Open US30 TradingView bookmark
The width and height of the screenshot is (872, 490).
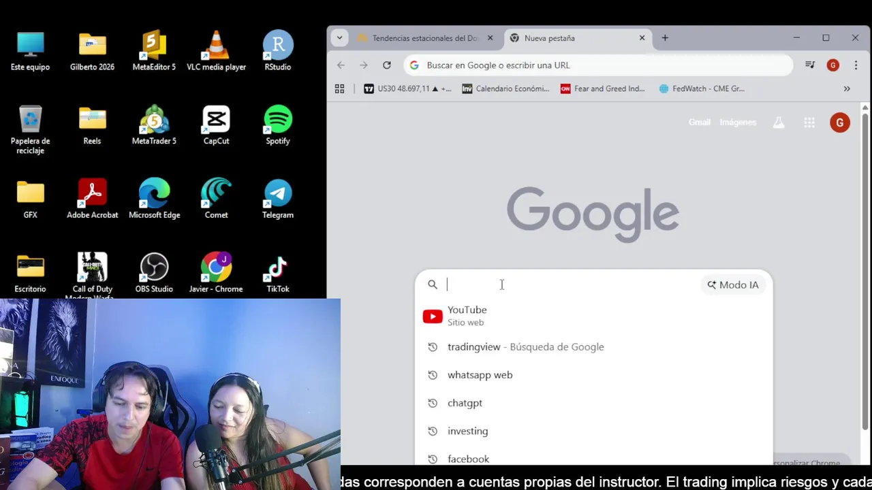407,88
